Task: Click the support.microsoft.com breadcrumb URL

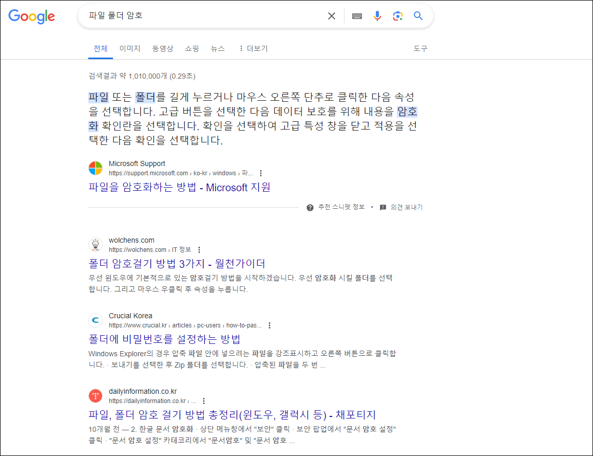Action: (x=181, y=173)
